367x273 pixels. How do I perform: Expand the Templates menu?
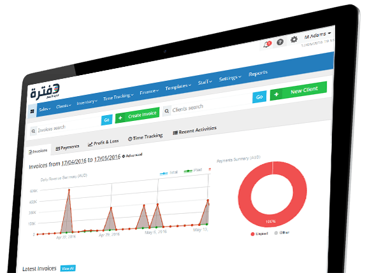[x=178, y=87]
